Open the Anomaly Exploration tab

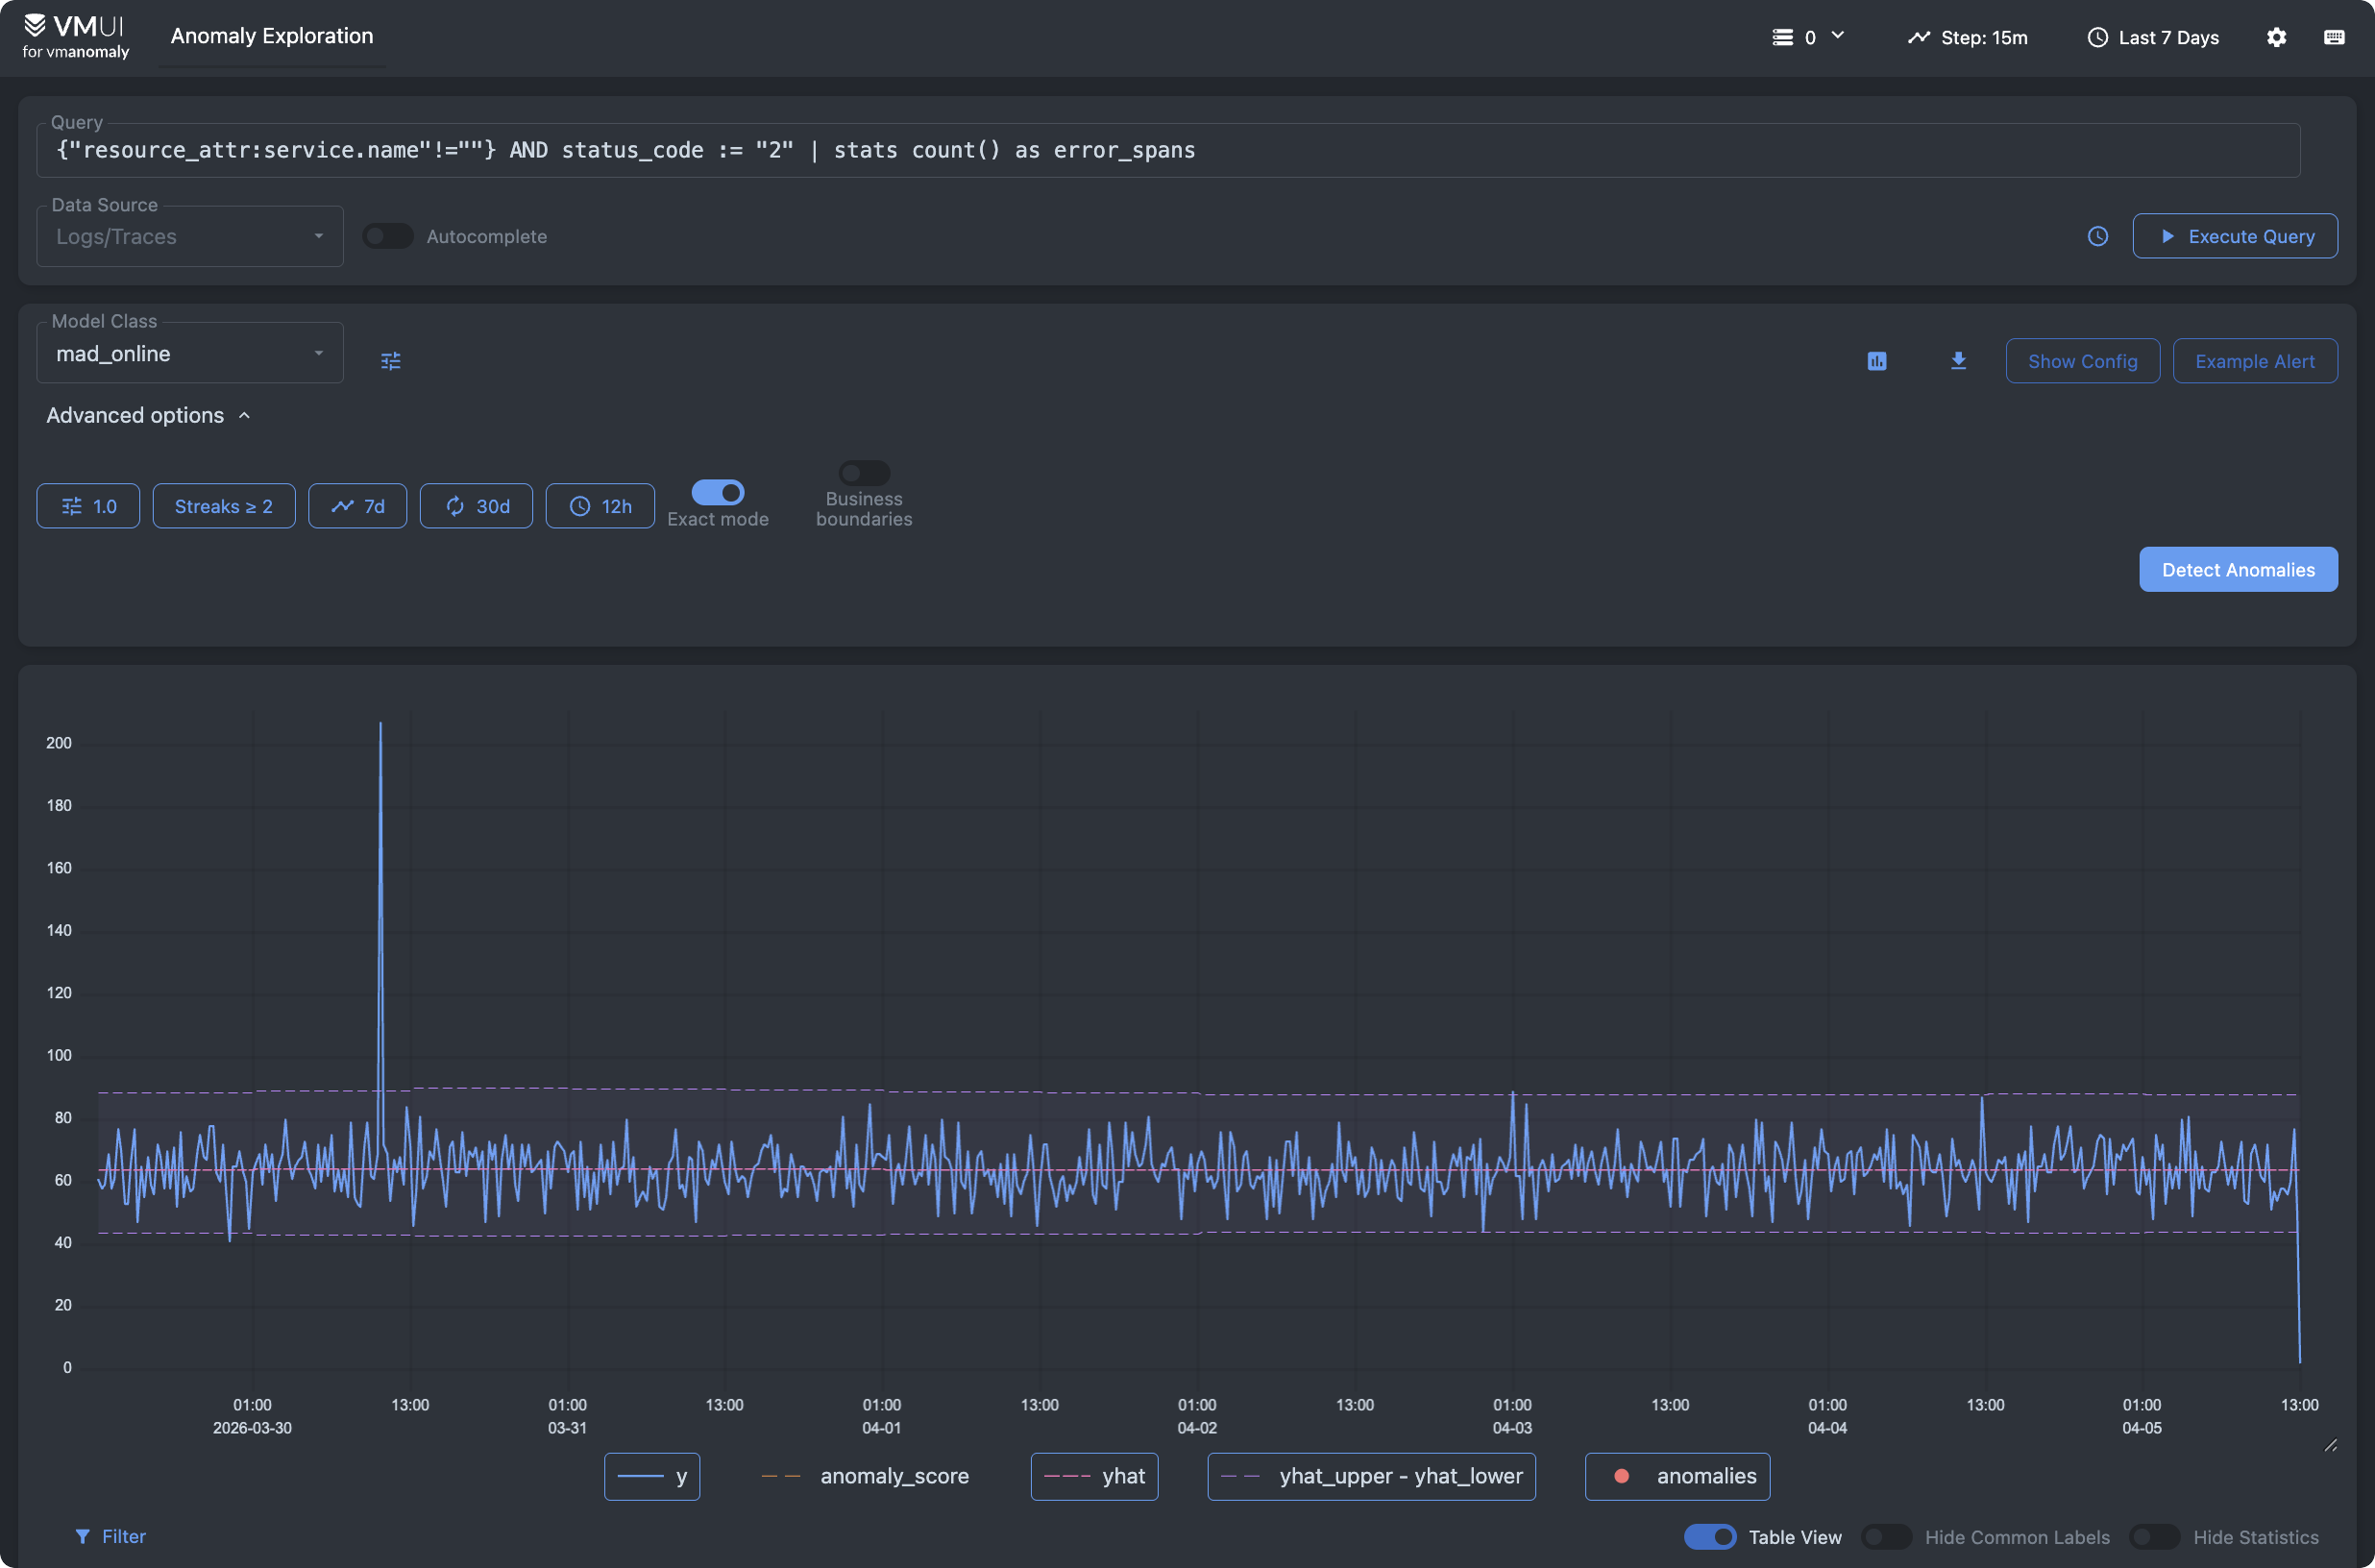pos(272,36)
